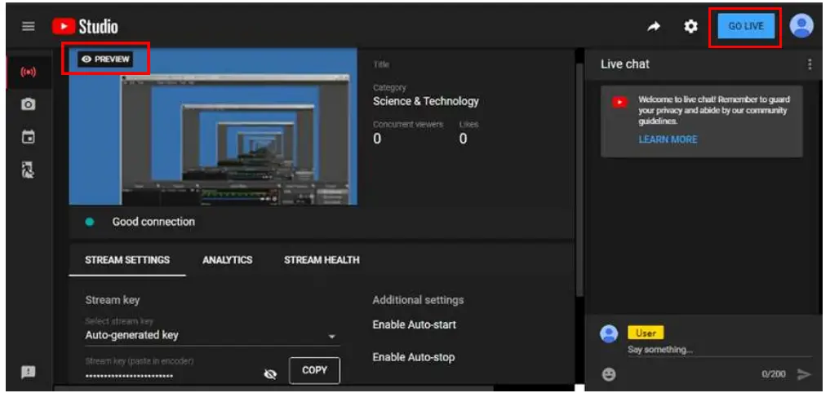
Task: Select the Webcam camera icon in the sidebar
Action: (28, 104)
